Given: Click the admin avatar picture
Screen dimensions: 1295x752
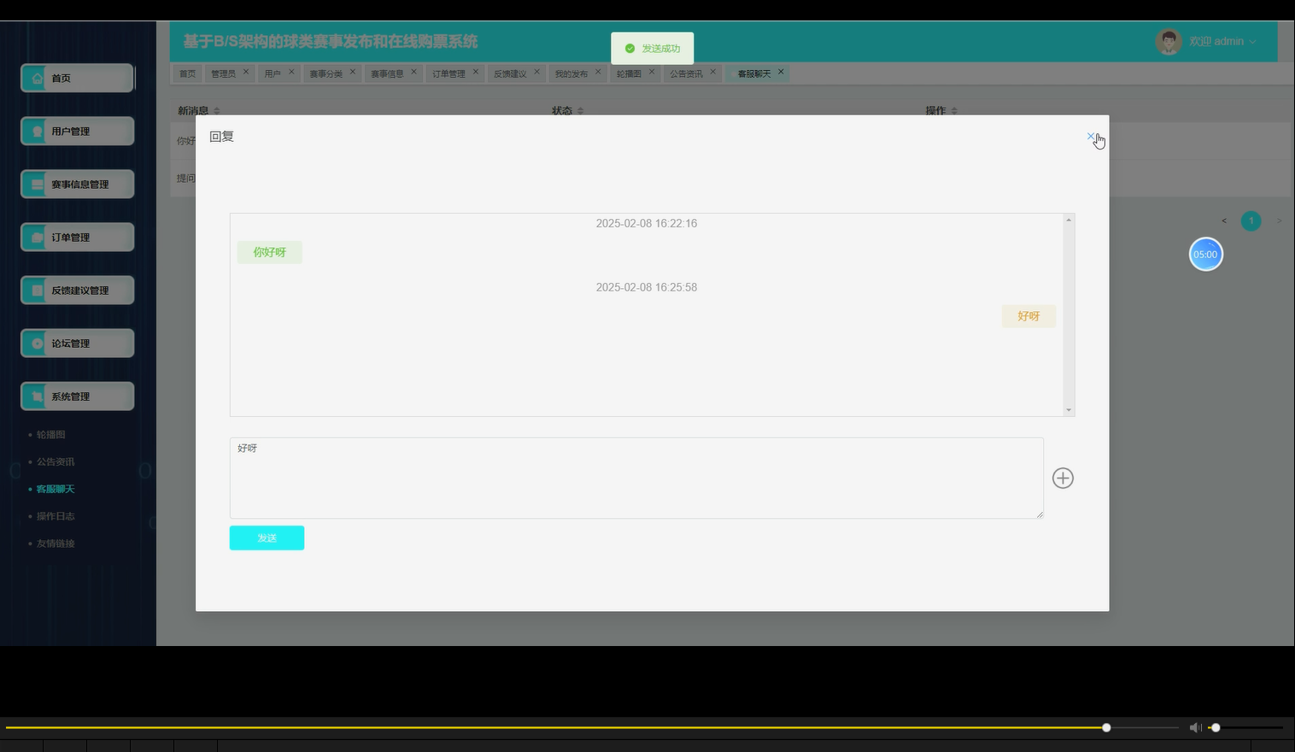Looking at the screenshot, I should pos(1168,41).
